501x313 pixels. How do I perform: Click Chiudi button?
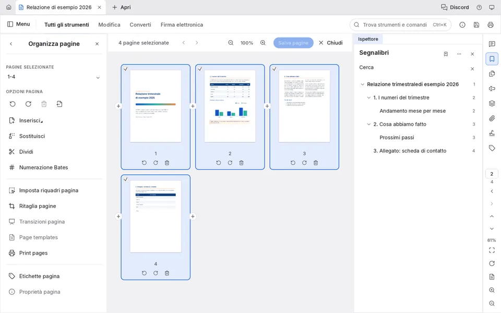click(x=331, y=43)
